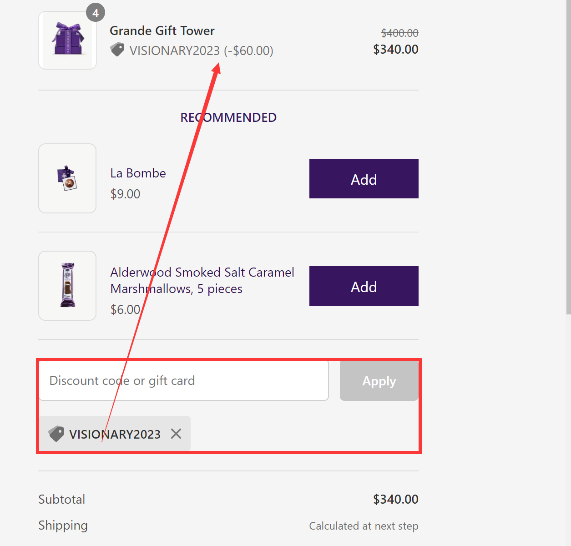
Task: Click the VISIONARY2023 text in the discount chip
Action: [x=114, y=434]
